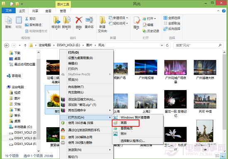Viewport: 228px width, 159px height.
Task: Click Select all (全部选择)
Action: [x=172, y=18]
